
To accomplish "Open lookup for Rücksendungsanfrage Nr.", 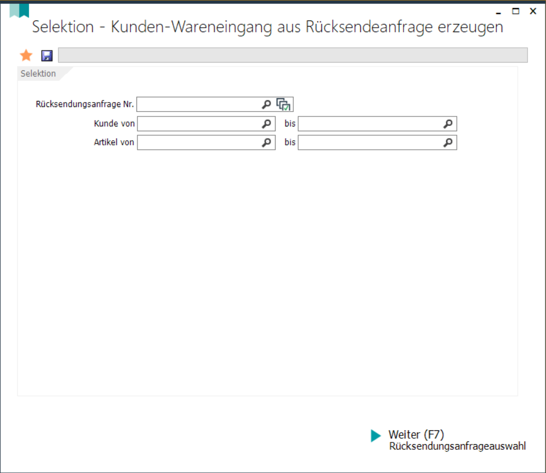I will tap(267, 104).
